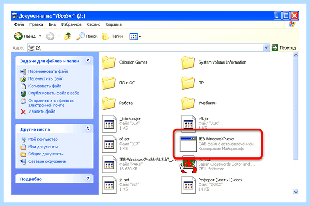Screen dimensions: 310x206
Task: Click Удалить файл link
Action: coord(42,112)
